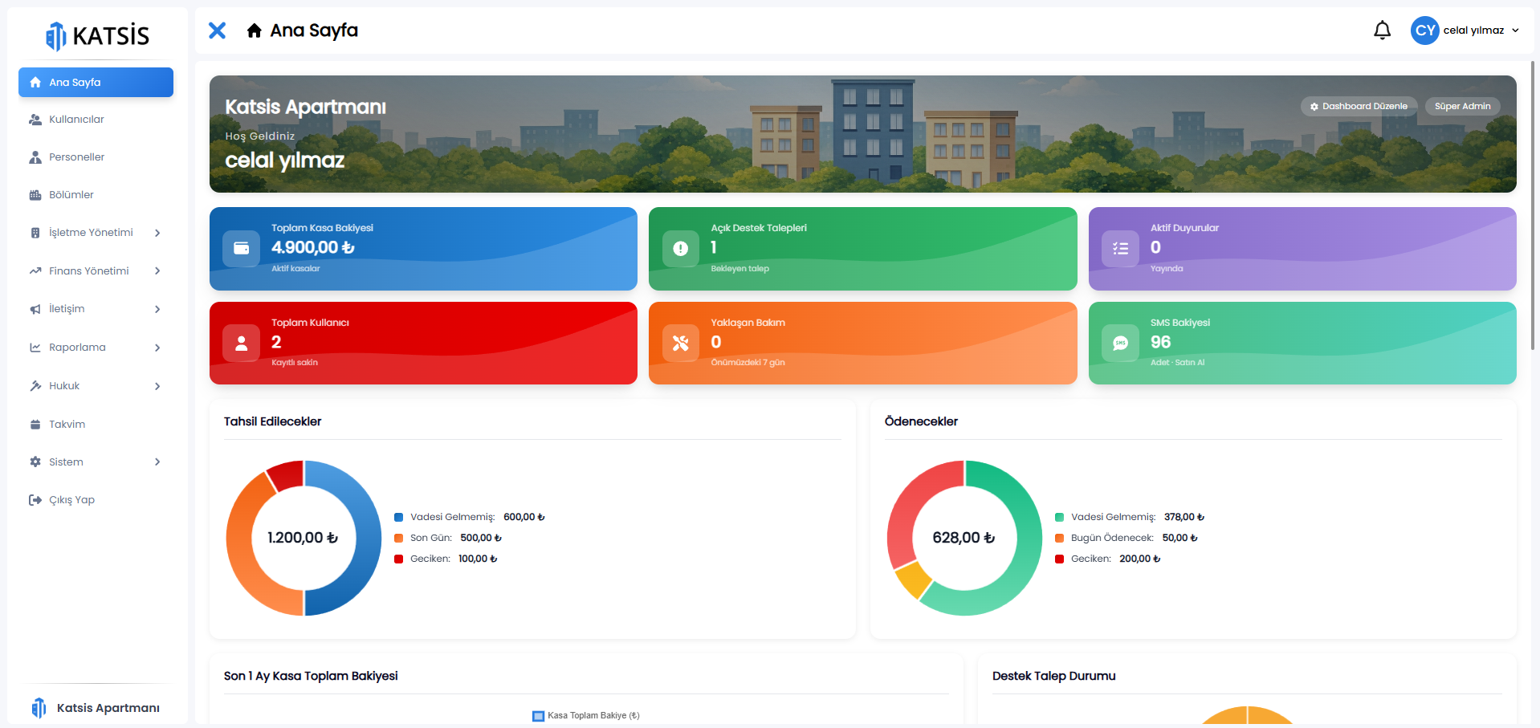Viewport: 1540px width, 728px height.
Task: Click the list icon in Aktif Duyurular card
Action: (1120, 248)
